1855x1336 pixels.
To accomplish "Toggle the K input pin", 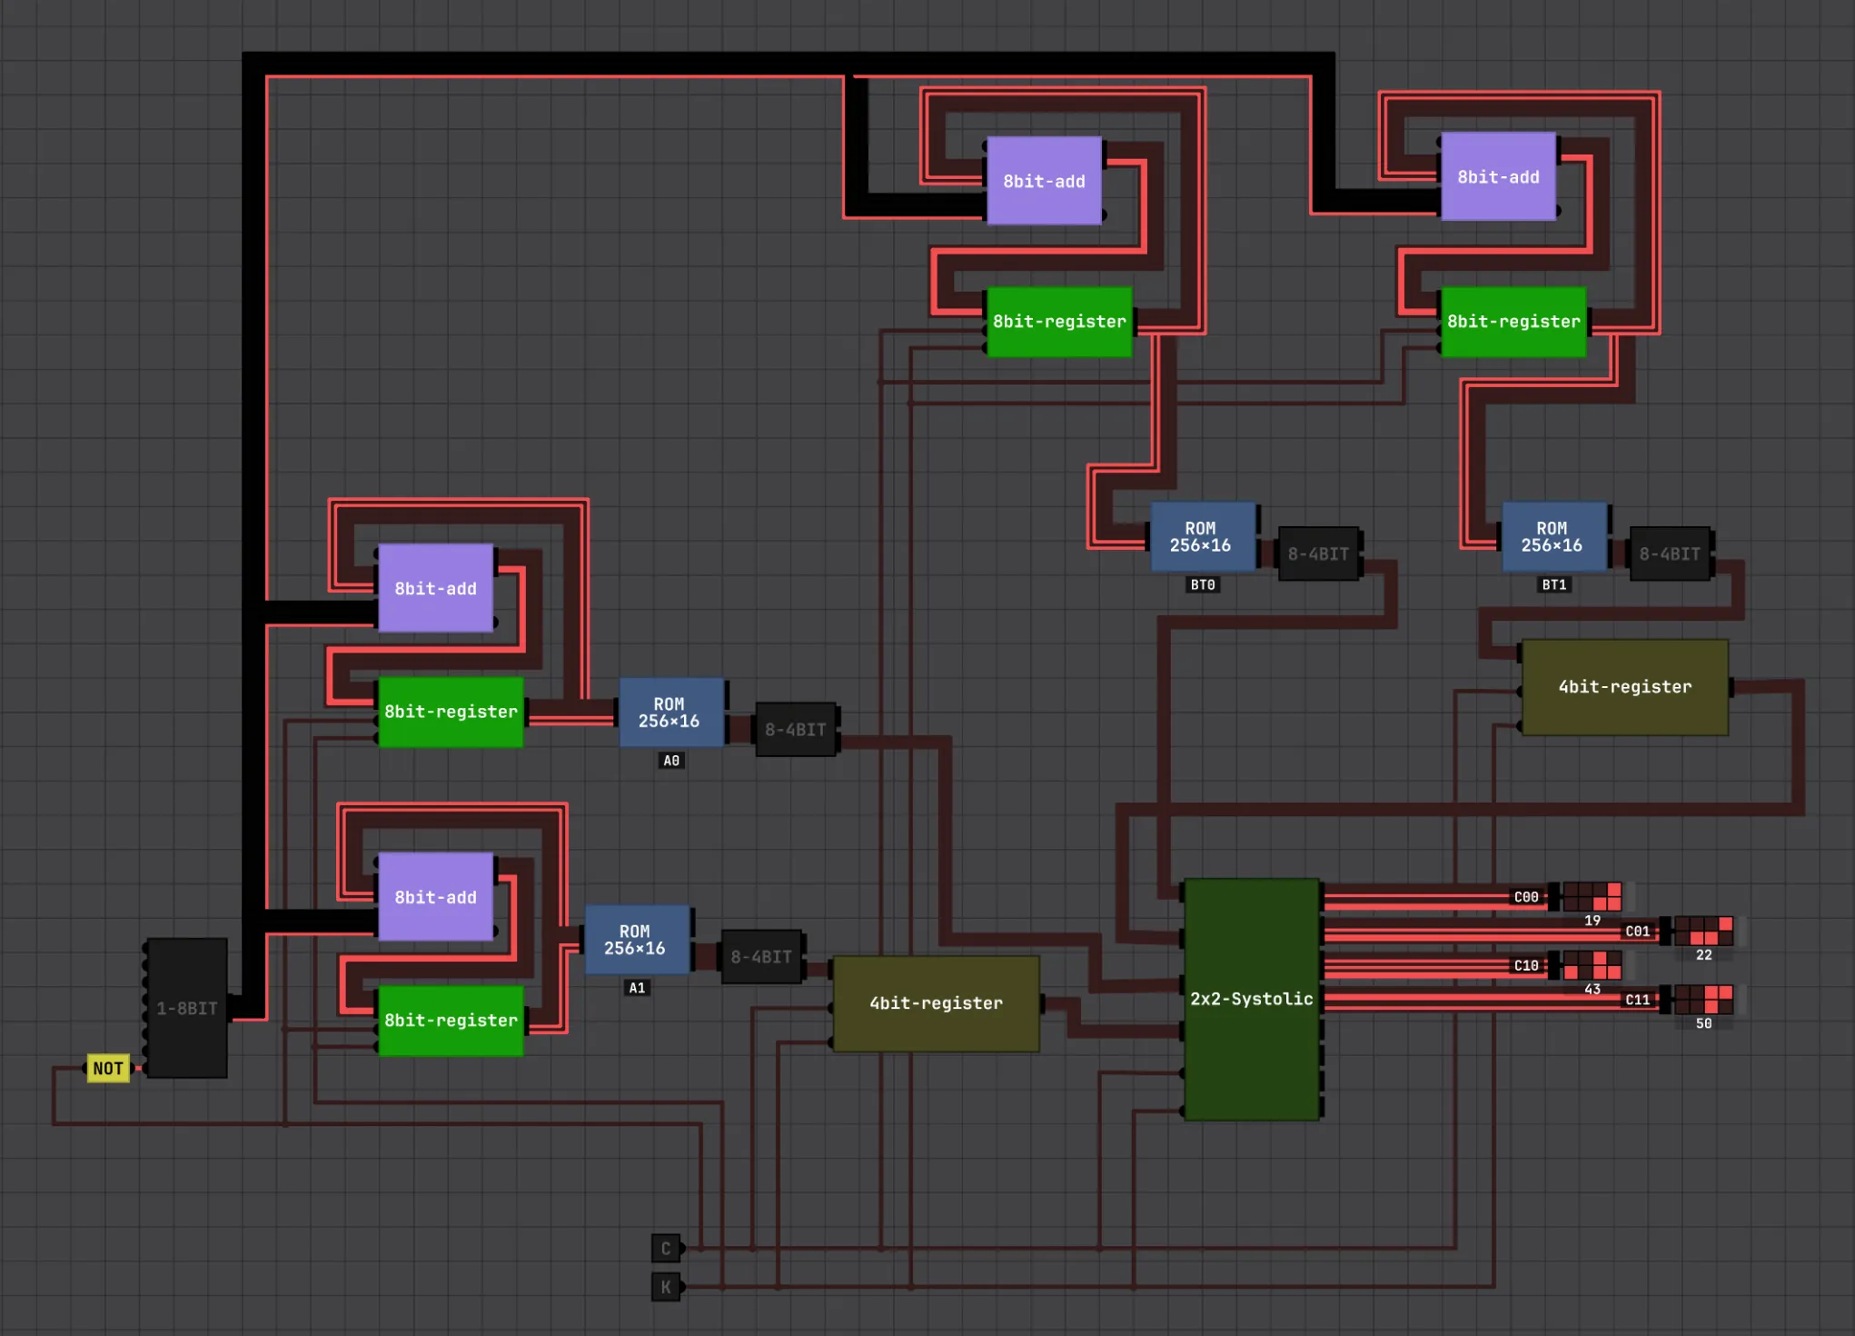I will pyautogui.click(x=666, y=1287).
